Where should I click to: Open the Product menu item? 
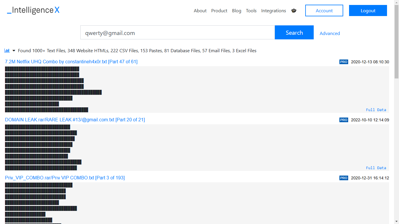pos(219,11)
